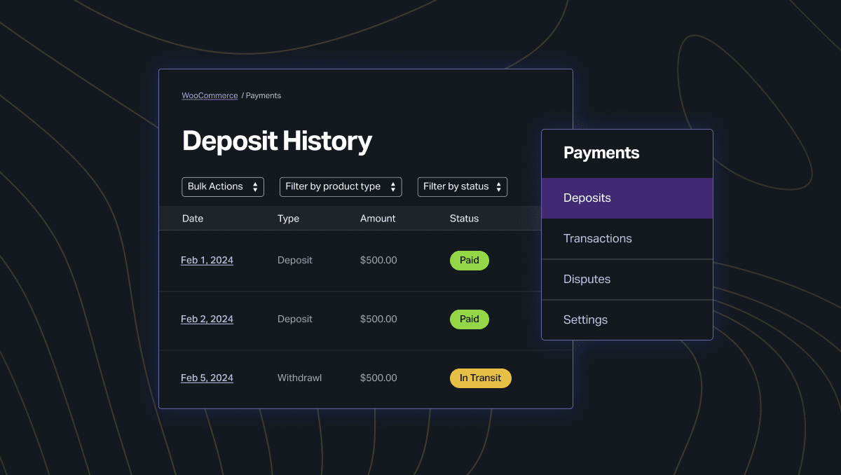Click the Status column header
The width and height of the screenshot is (841, 475).
(x=464, y=219)
